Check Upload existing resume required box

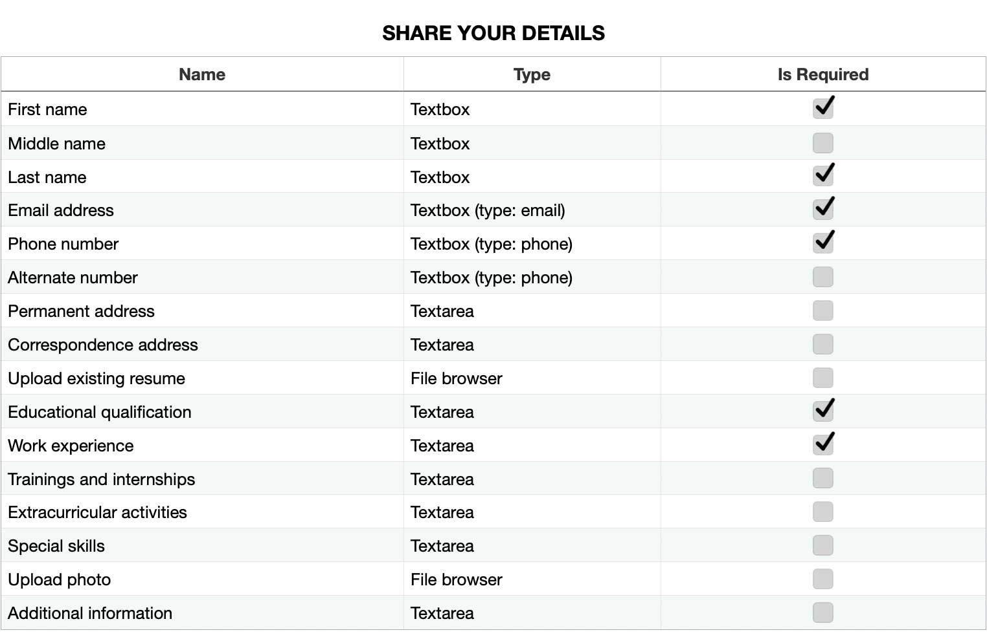(x=823, y=378)
